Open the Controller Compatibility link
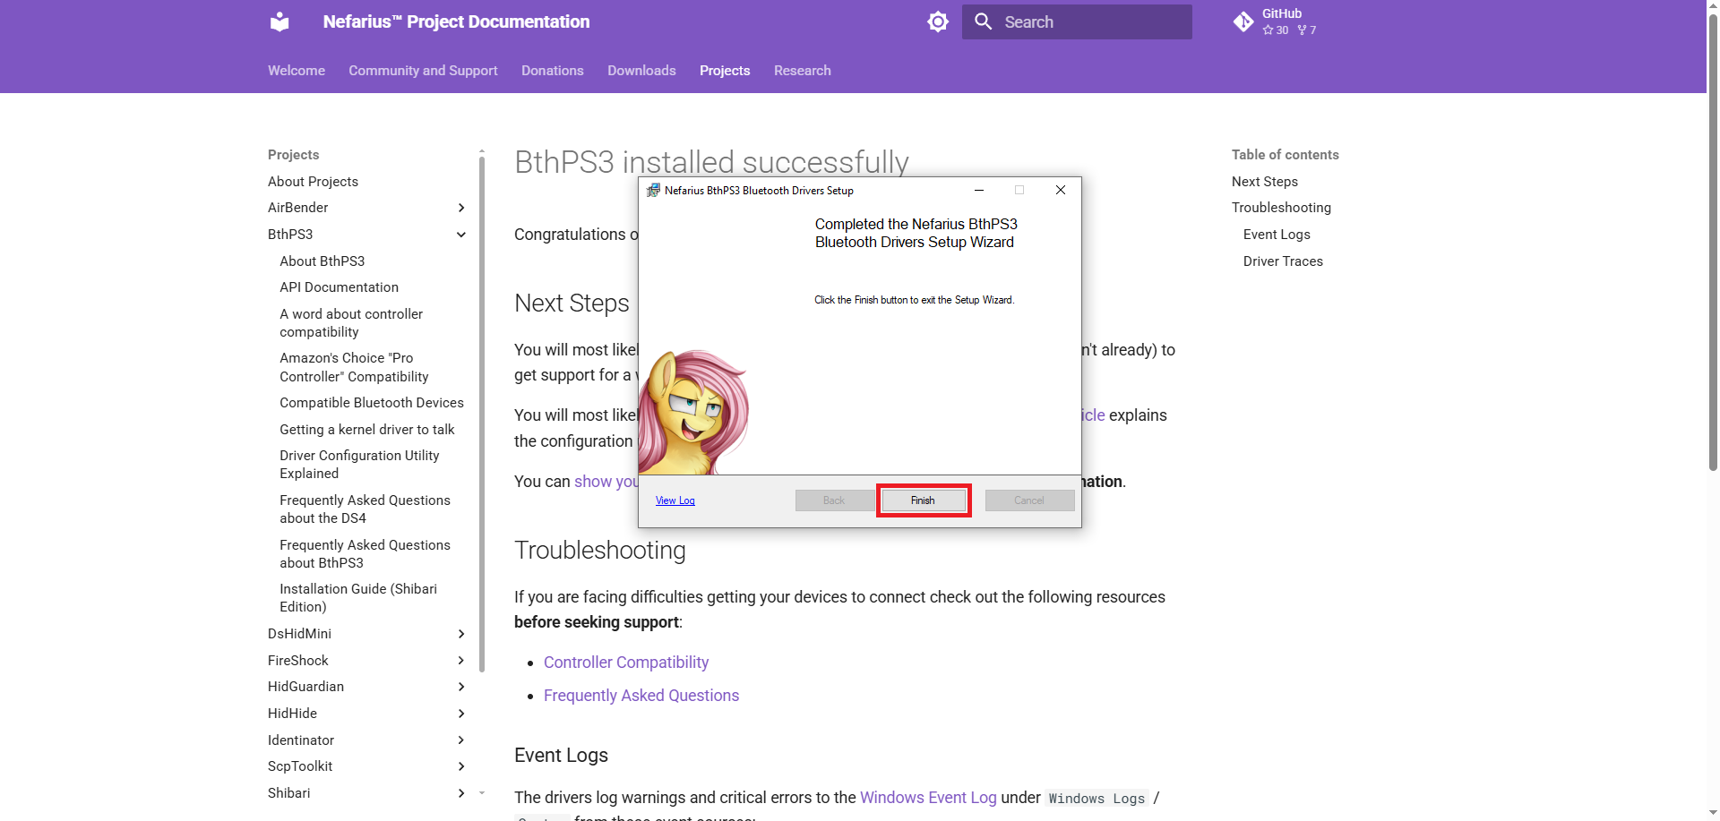This screenshot has width=1720, height=821. click(x=625, y=663)
